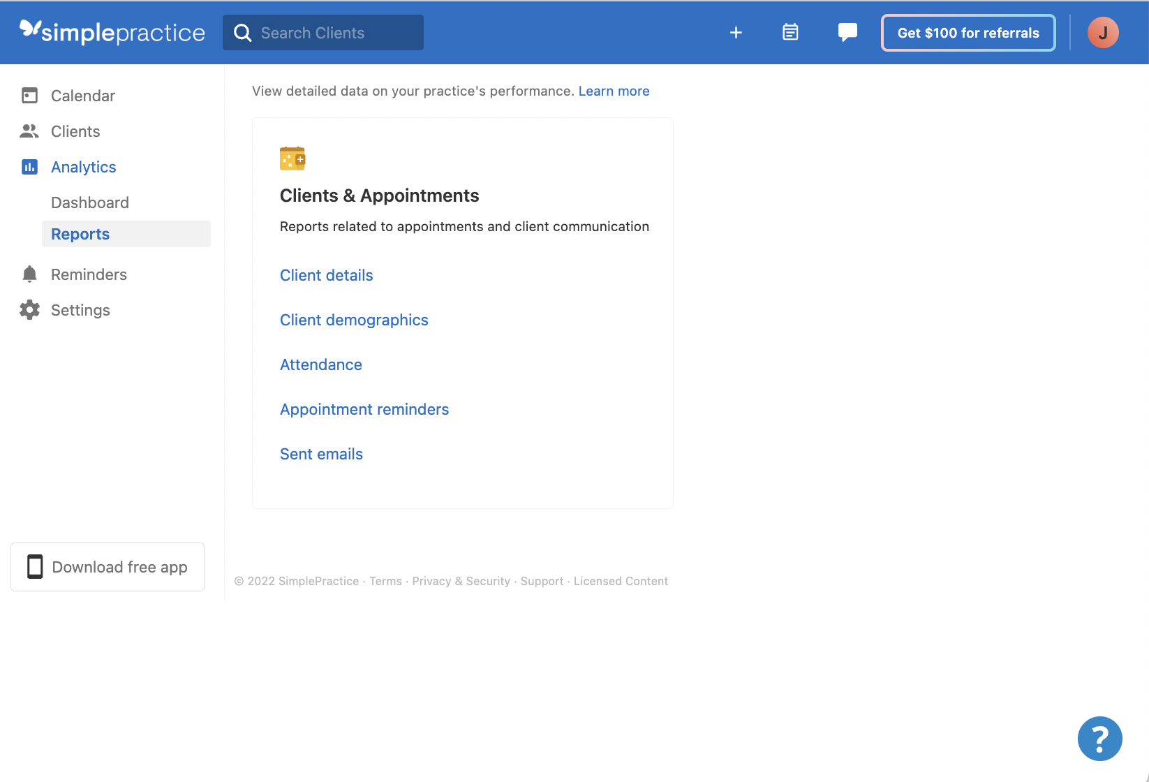Click the Get $100 for referrals button
Viewport: 1149px width, 782px height.
(x=968, y=32)
